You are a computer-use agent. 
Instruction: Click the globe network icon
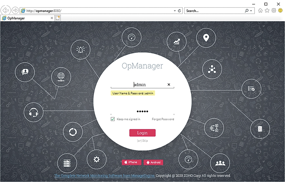tap(61, 77)
